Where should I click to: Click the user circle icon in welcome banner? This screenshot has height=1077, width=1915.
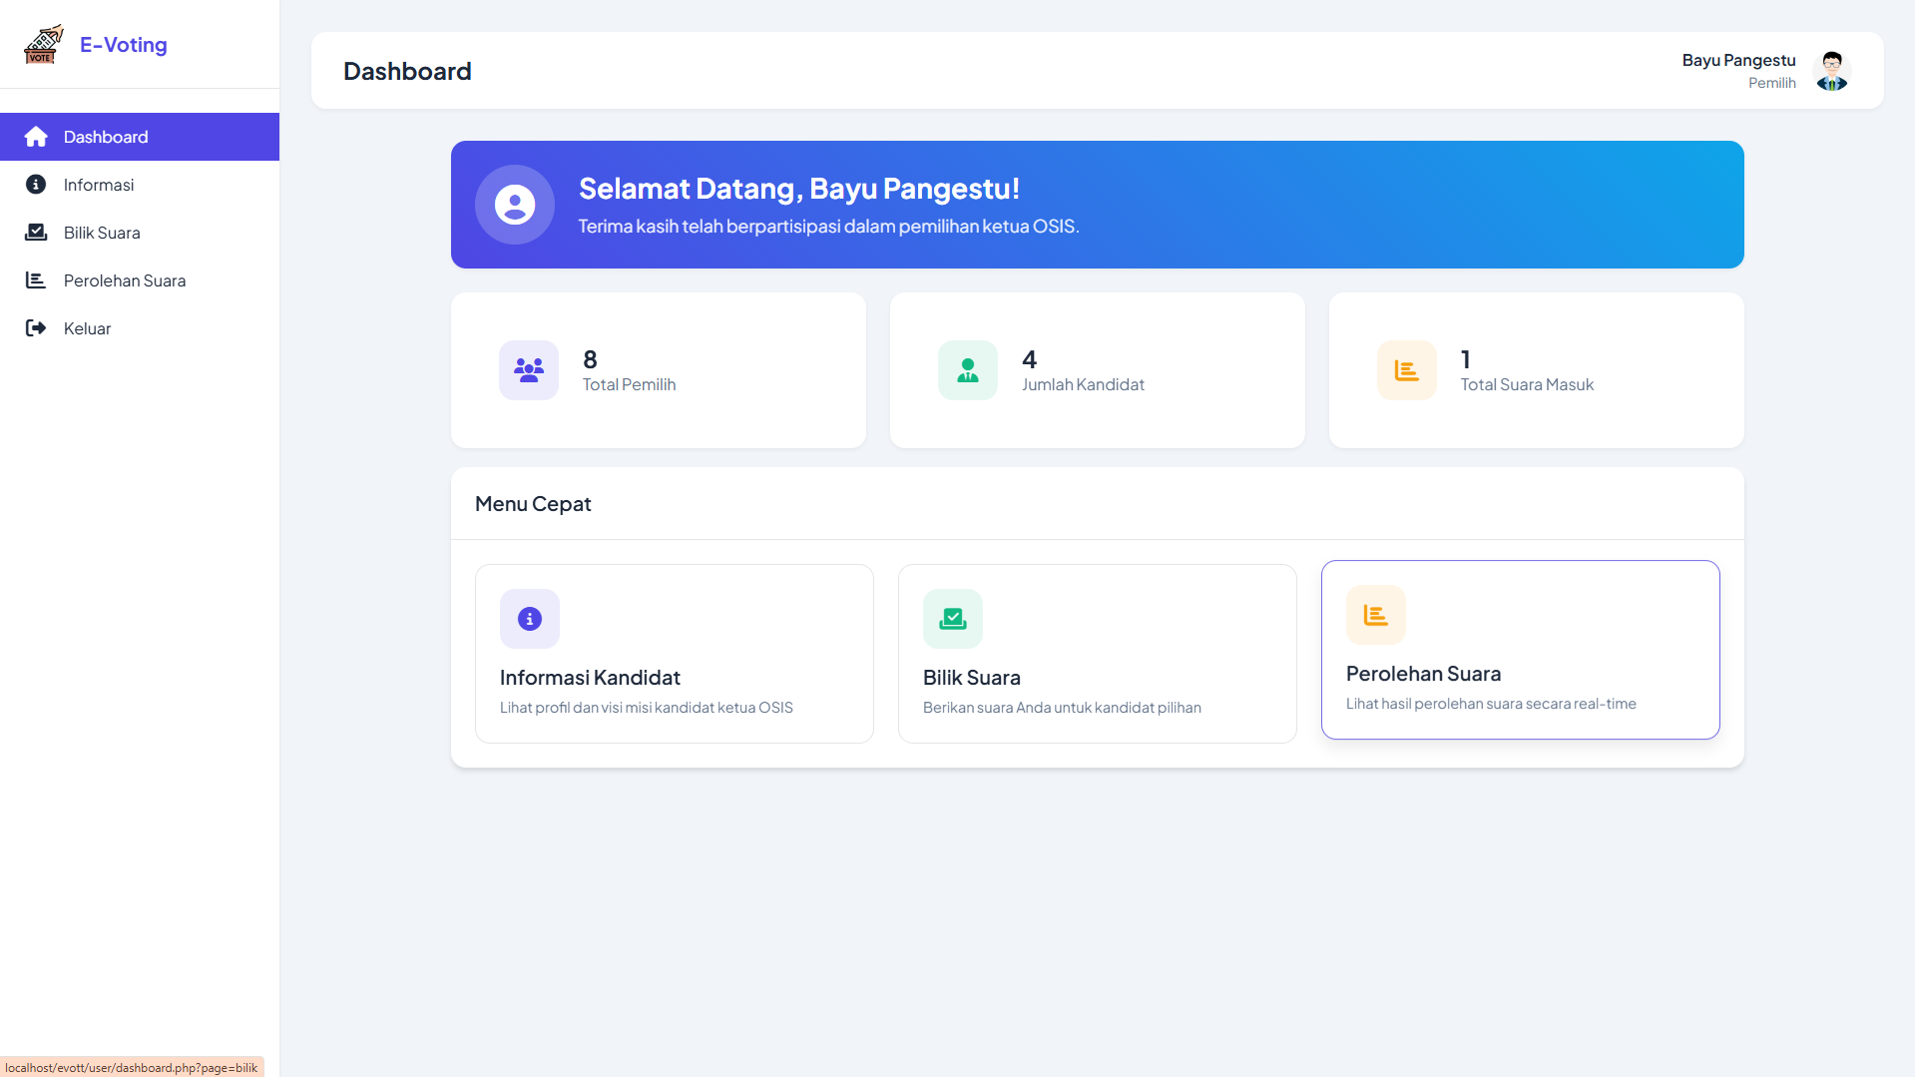515,205
